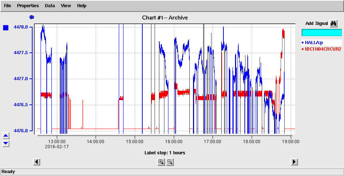Click the 4477.5 y-axis label
Screen dimensions: 344x176
point(21,53)
